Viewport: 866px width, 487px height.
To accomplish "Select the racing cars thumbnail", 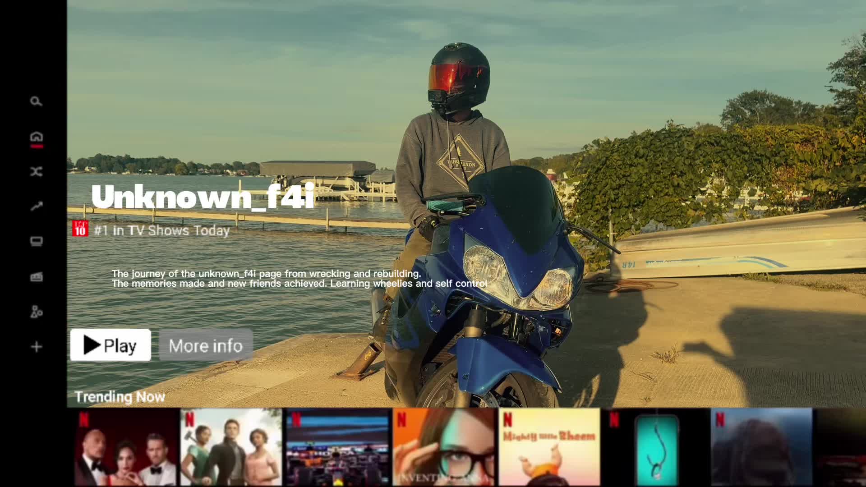I will coord(338,447).
